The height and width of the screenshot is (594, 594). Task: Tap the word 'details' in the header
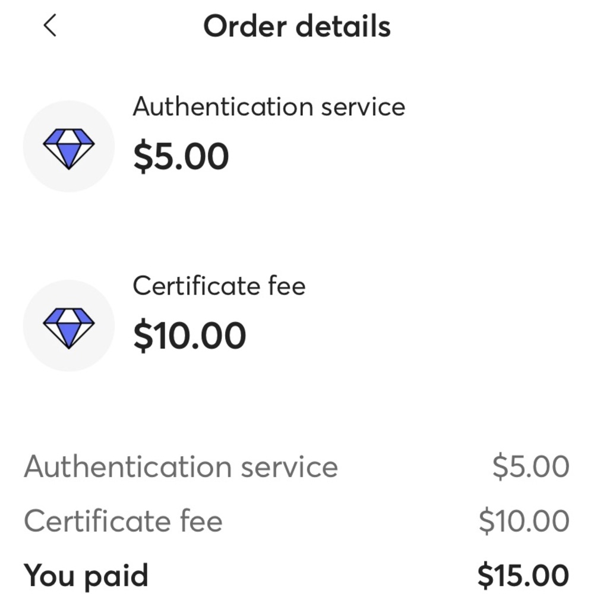point(343,26)
